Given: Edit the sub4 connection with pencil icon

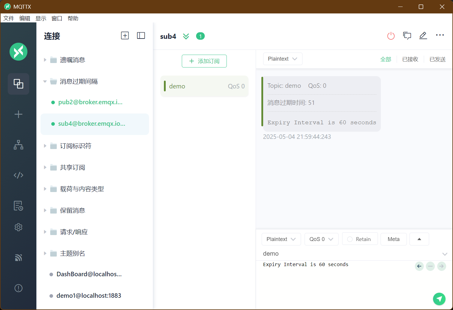Looking at the screenshot, I should [x=423, y=36].
